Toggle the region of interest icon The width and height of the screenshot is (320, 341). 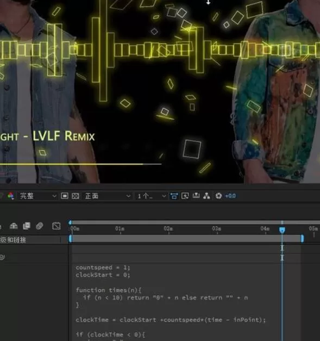click(64, 196)
